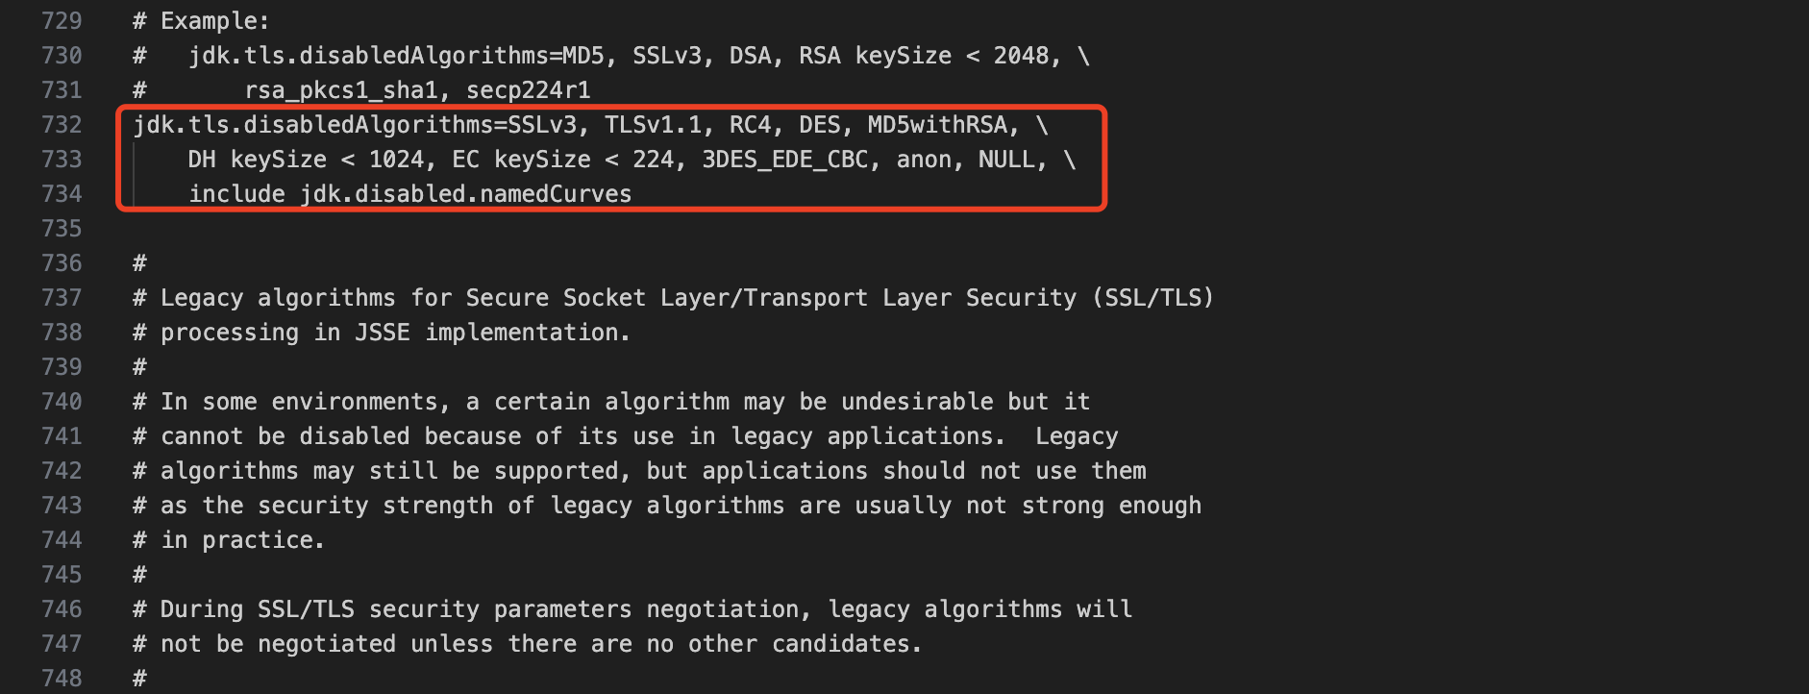
Task: Click line number 729 in the gutter
Action: [62, 21]
